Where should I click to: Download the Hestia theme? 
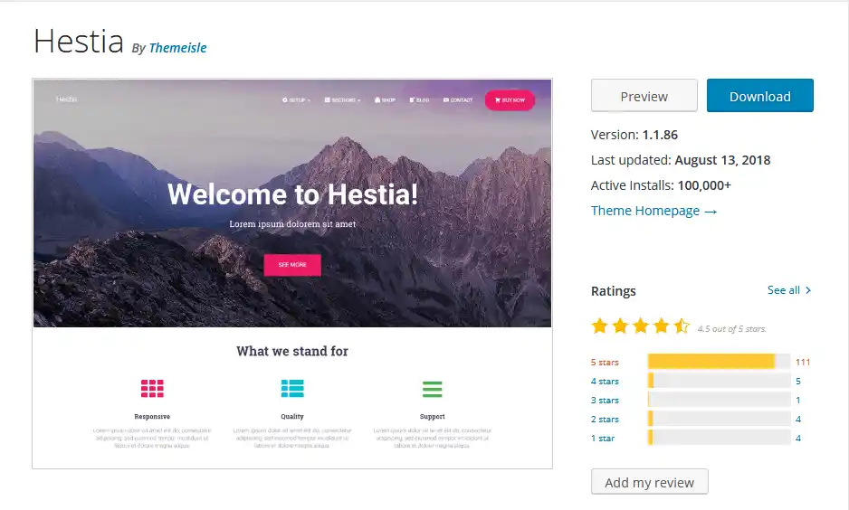click(x=759, y=96)
